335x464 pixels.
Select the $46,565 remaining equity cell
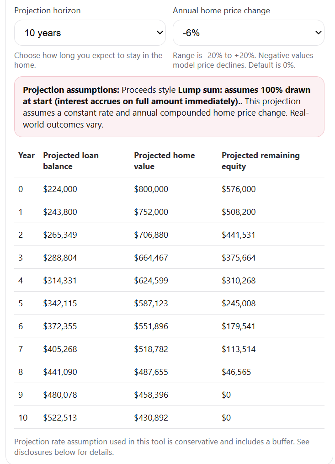click(236, 372)
